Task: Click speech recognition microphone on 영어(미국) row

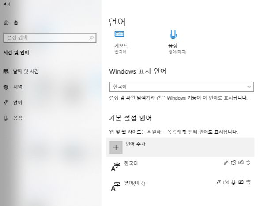Action: tap(234, 182)
